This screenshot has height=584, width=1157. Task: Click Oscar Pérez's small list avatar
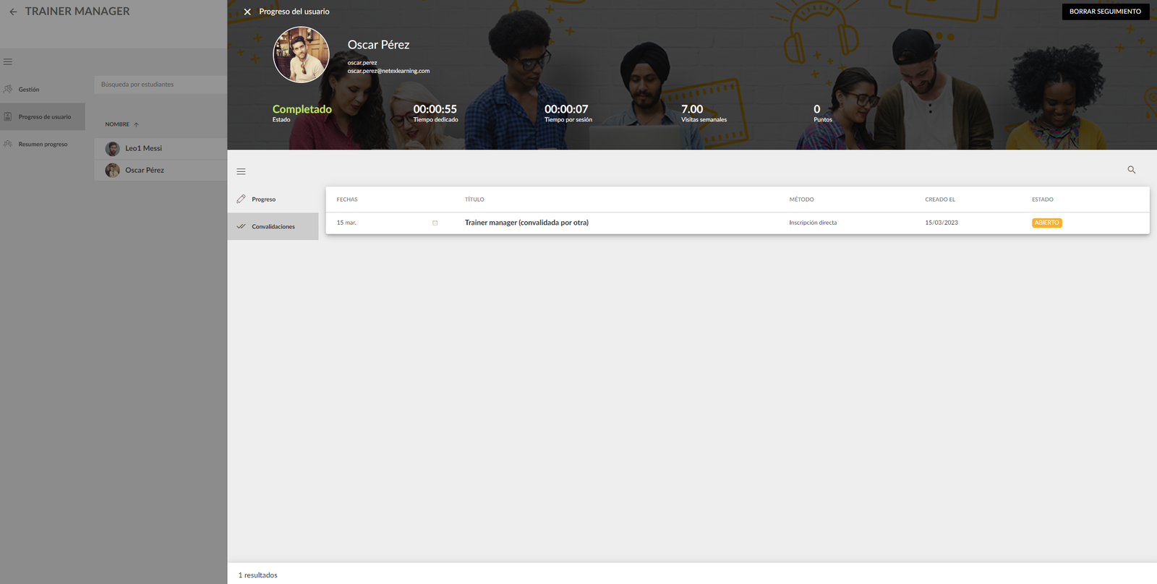113,171
